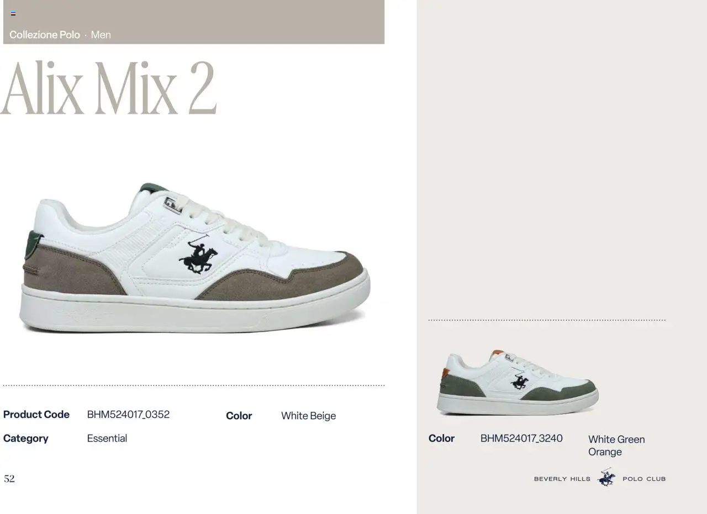The height and width of the screenshot is (514, 707).
Task: Click the green tongue tab on large sneaker
Action: tap(153, 188)
